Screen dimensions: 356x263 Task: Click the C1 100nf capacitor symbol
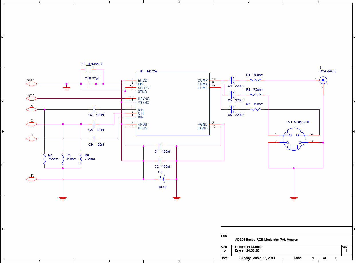point(160,146)
